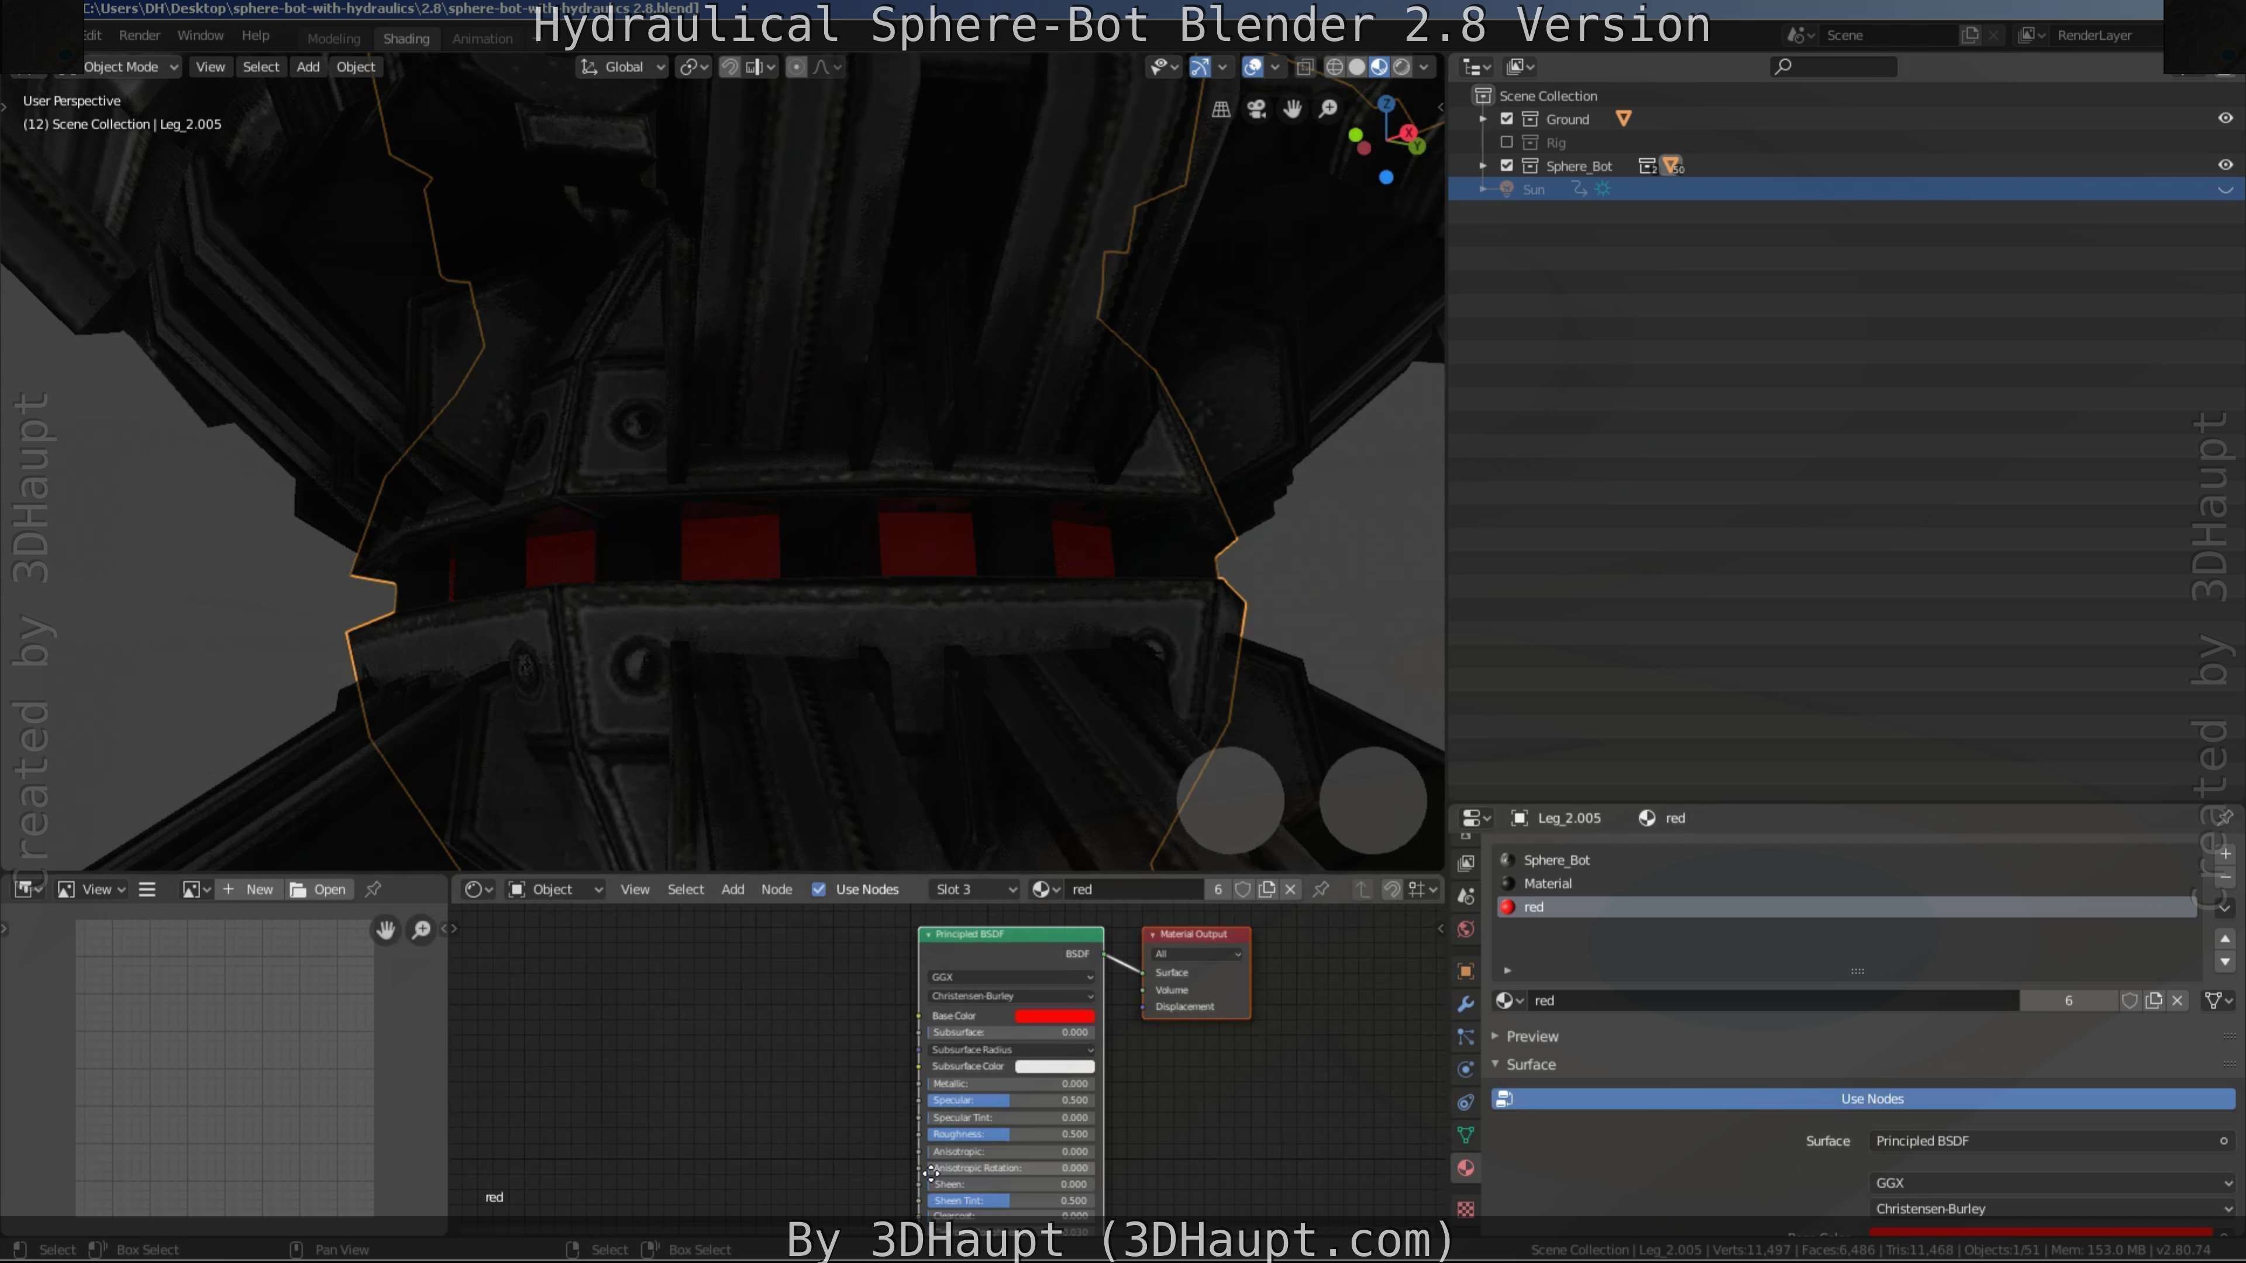Viewport: 2246px width, 1263px height.
Task: Open the Help menu
Action: pos(256,36)
